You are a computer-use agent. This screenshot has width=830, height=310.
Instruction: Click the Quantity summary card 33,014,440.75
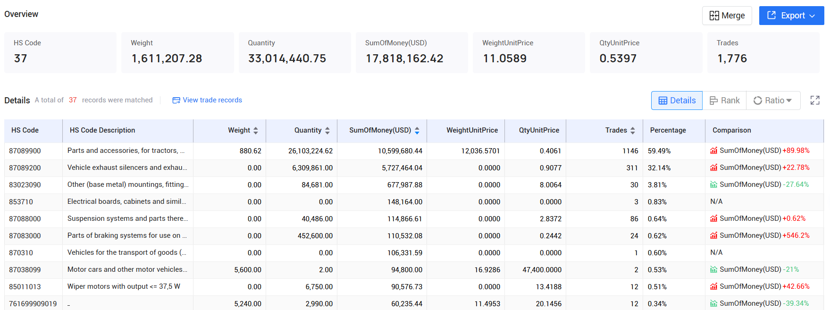pos(295,52)
